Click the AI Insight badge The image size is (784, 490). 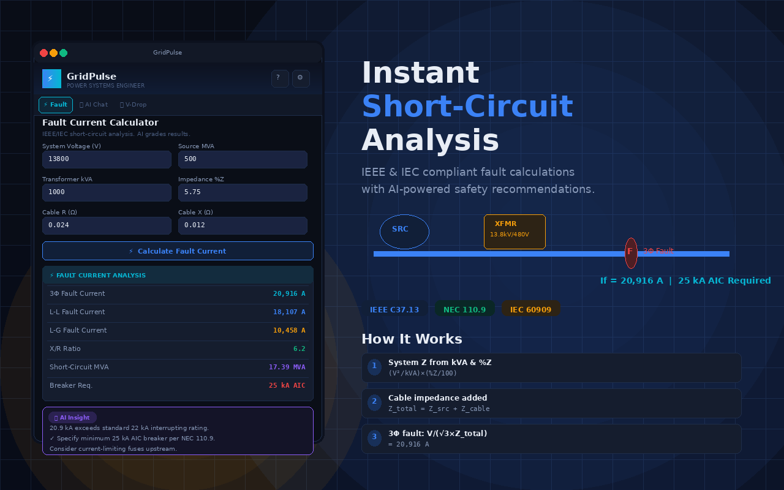coord(72,418)
